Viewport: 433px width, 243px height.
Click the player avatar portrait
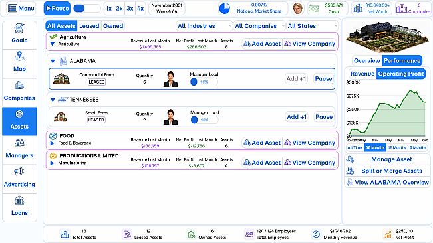point(298,9)
